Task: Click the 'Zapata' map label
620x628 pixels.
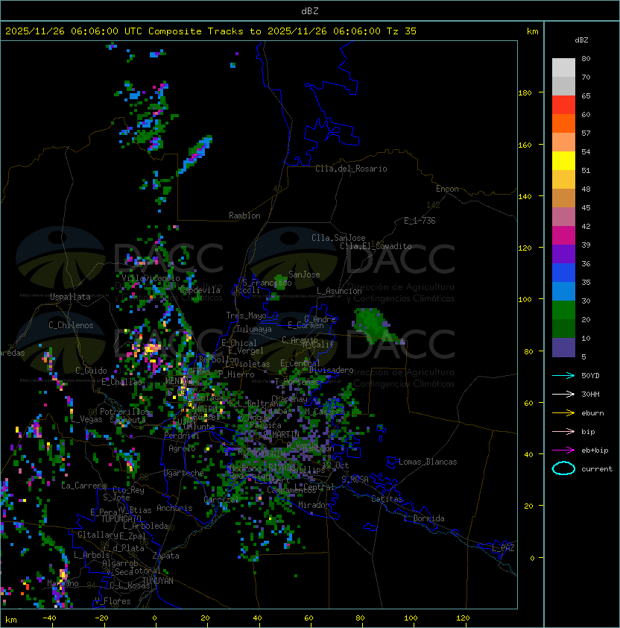Action: [165, 556]
